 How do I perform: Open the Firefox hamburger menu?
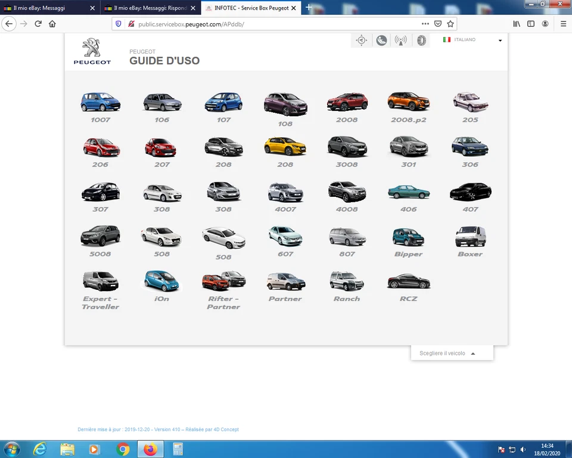[x=562, y=24]
